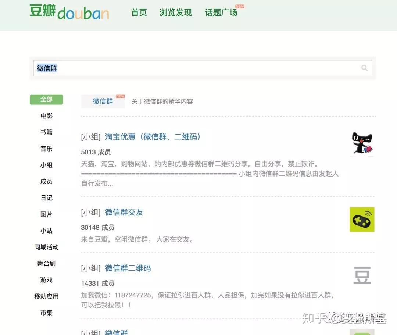
Task: Open 浏览发现 from the top bar
Action: [x=175, y=12]
